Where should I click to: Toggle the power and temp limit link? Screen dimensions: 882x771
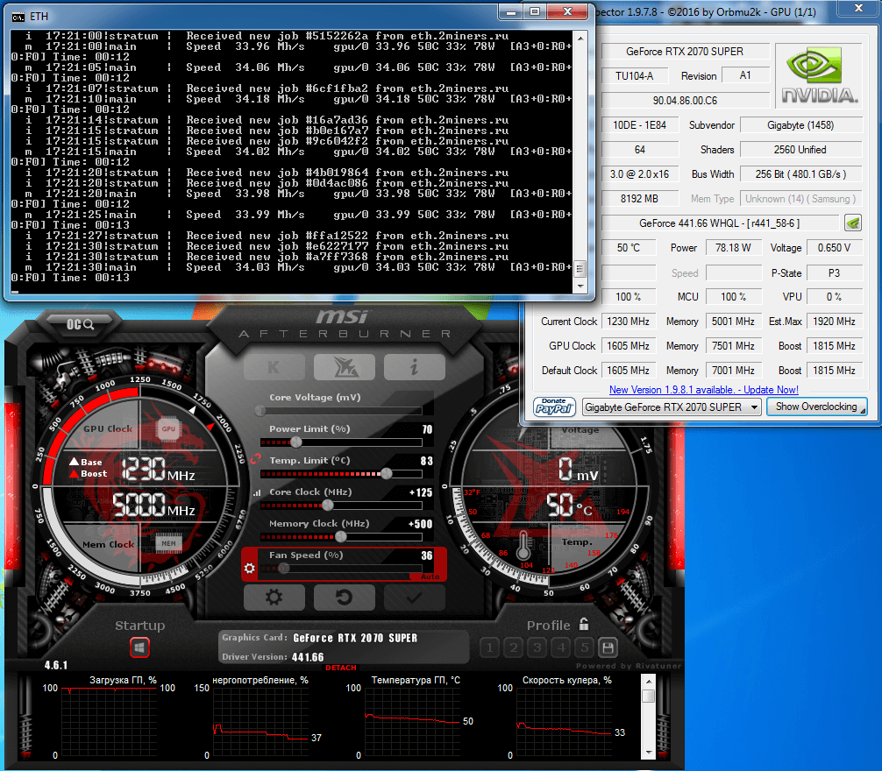[x=255, y=456]
